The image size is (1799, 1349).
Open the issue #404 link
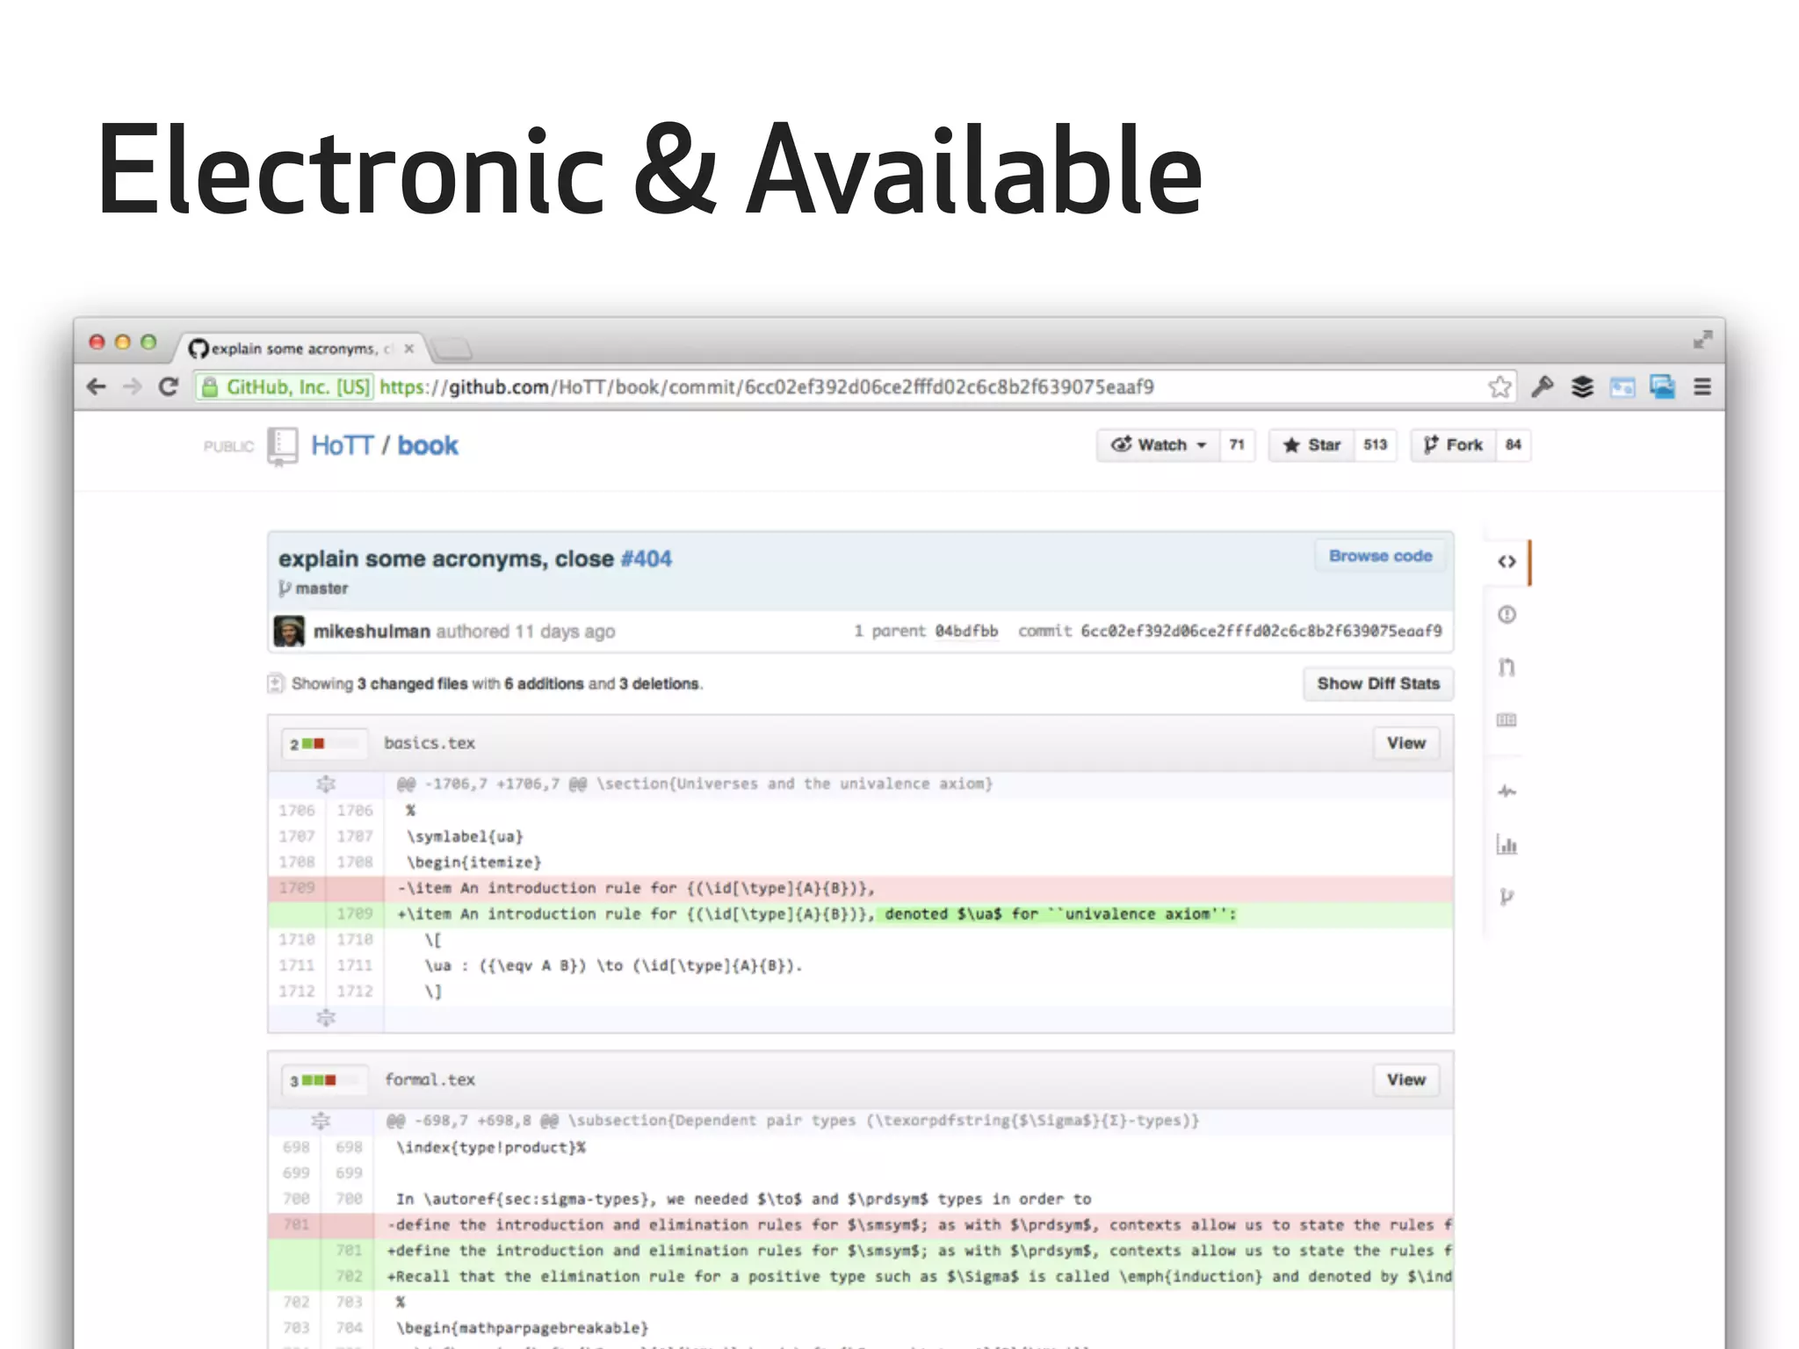point(647,559)
